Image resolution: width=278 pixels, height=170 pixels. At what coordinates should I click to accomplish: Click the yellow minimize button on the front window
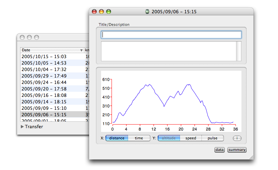click(101, 12)
